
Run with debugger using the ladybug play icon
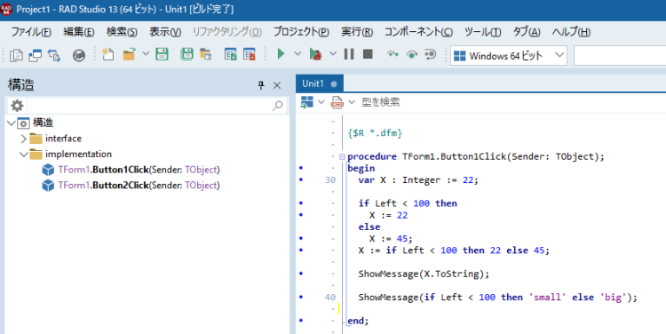315,54
